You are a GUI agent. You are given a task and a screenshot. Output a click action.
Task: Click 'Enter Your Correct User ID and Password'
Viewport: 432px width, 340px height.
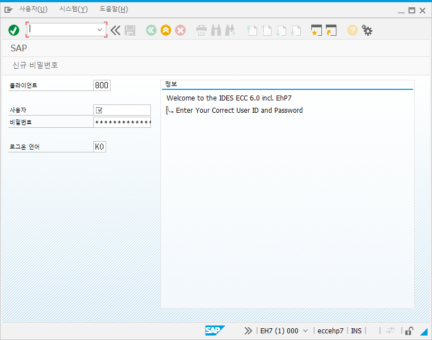pyautogui.click(x=239, y=111)
